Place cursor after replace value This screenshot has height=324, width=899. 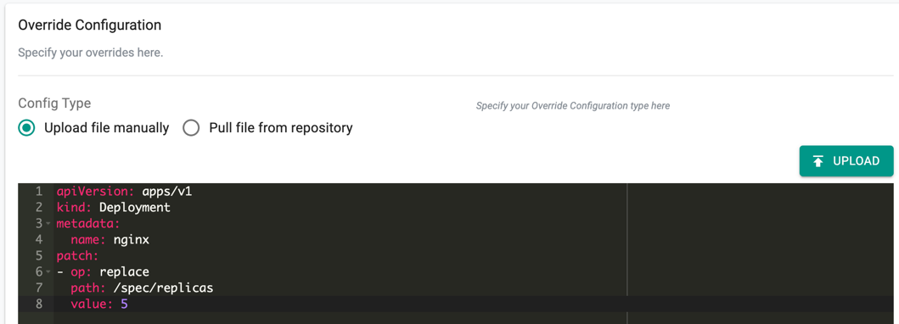pos(149,272)
